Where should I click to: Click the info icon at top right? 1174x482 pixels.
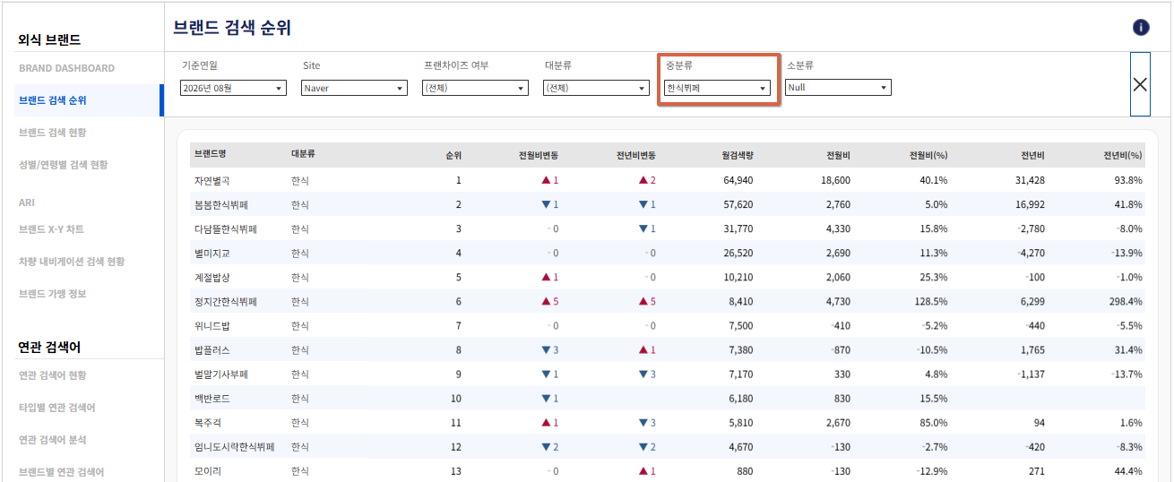tap(1141, 27)
